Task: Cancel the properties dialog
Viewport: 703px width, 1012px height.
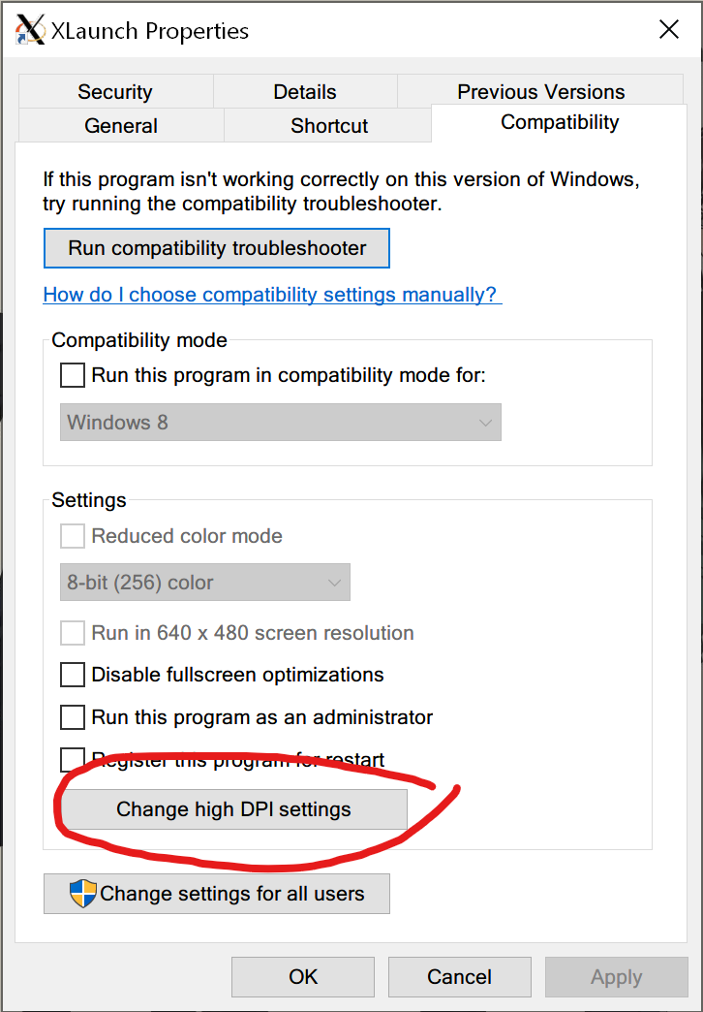Action: coord(459,976)
